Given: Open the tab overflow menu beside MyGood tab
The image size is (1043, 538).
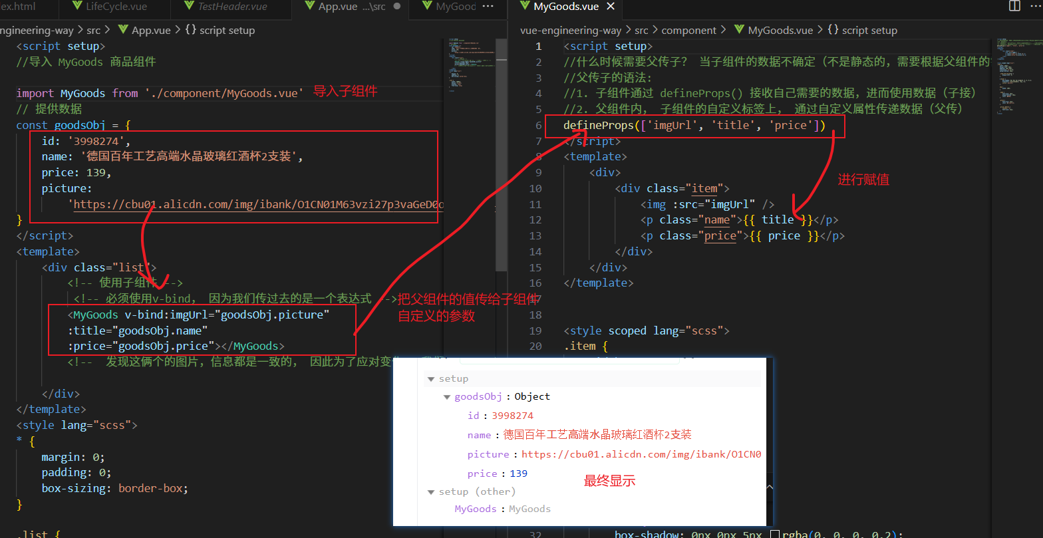Looking at the screenshot, I should click(488, 7).
